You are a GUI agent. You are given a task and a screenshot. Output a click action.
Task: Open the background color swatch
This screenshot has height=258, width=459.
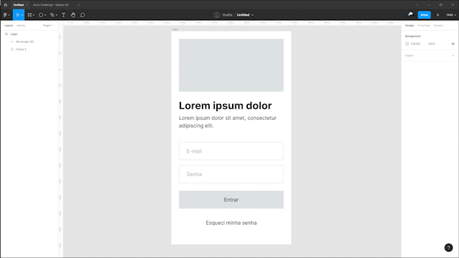[x=407, y=44]
